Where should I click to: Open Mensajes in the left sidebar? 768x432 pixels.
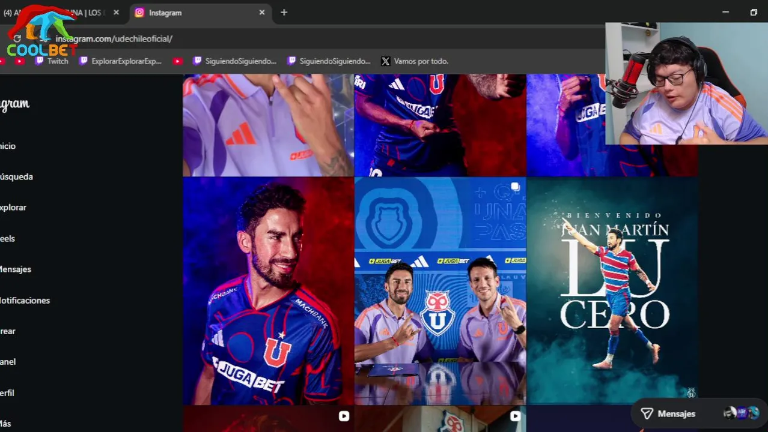[x=16, y=269]
